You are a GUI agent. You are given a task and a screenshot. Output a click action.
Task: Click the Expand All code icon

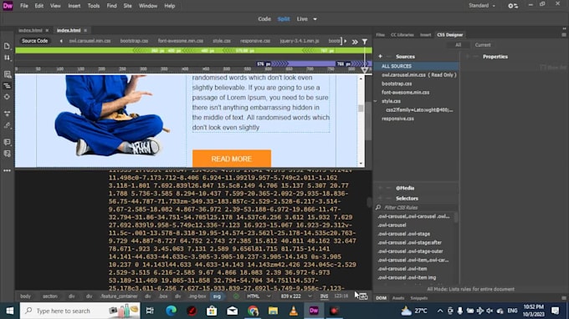(7, 114)
